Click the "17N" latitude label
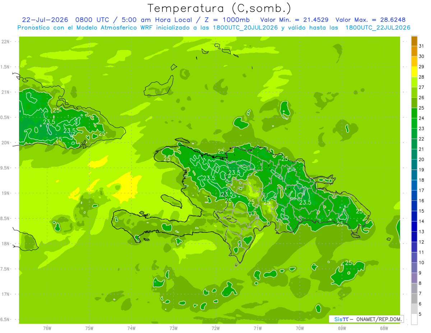Image resolution: width=431 pixels, height=333 pixels. [x=5, y=295]
